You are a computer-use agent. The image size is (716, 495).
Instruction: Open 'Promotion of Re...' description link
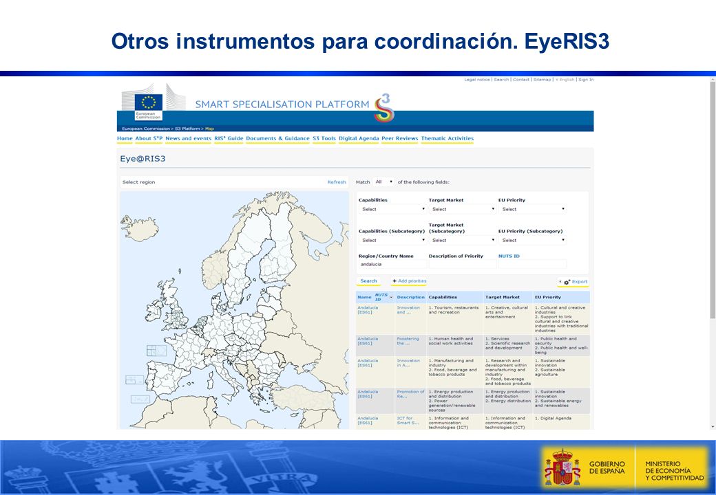pos(410,394)
